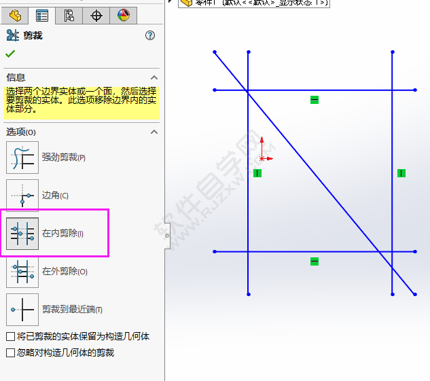Switch to the PropertyManager tab
Screen dimensions: 430x381
coord(42,16)
